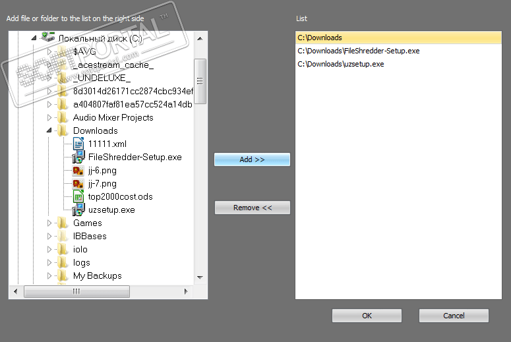
Task: Select C:\Downloads\uzsetup.exe in the list
Action: [341, 64]
